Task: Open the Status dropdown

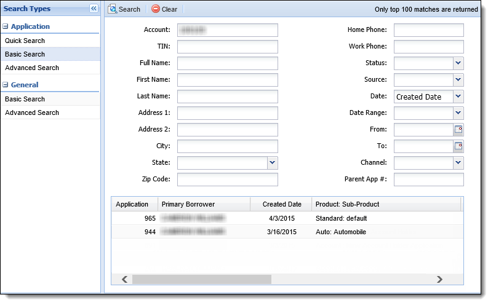Action: pos(458,63)
